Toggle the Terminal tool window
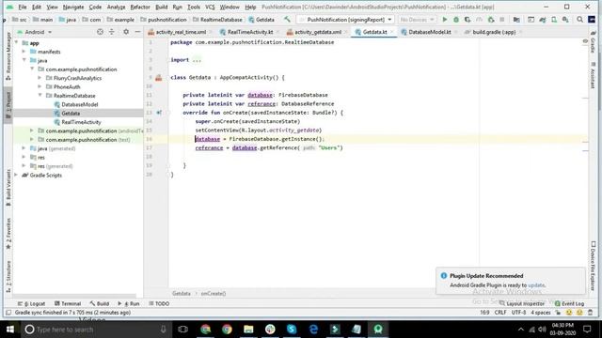Screen dimensions: 602x338 [68, 303]
